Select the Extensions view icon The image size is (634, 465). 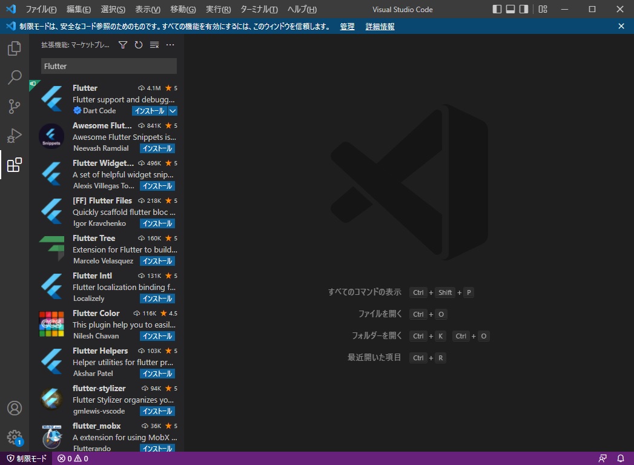point(14,165)
